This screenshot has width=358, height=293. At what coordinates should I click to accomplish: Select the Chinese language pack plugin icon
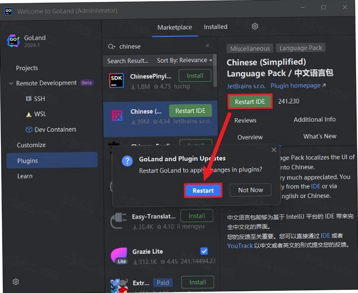117,115
